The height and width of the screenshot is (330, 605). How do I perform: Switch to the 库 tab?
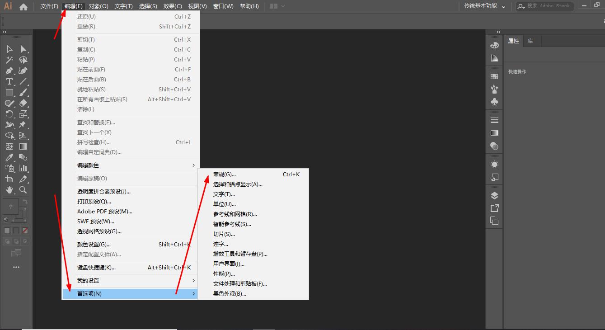pyautogui.click(x=530, y=41)
